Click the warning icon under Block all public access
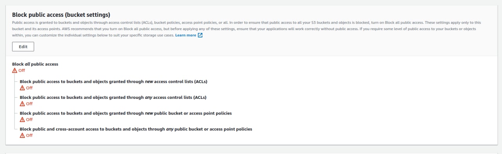This screenshot has height=154, width=502. tap(15, 70)
